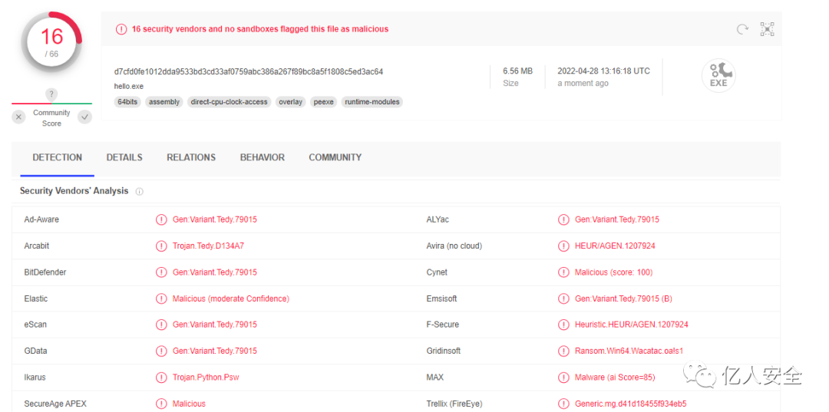The image size is (829, 412).
Task: Click the overlay tag
Action: (x=290, y=102)
